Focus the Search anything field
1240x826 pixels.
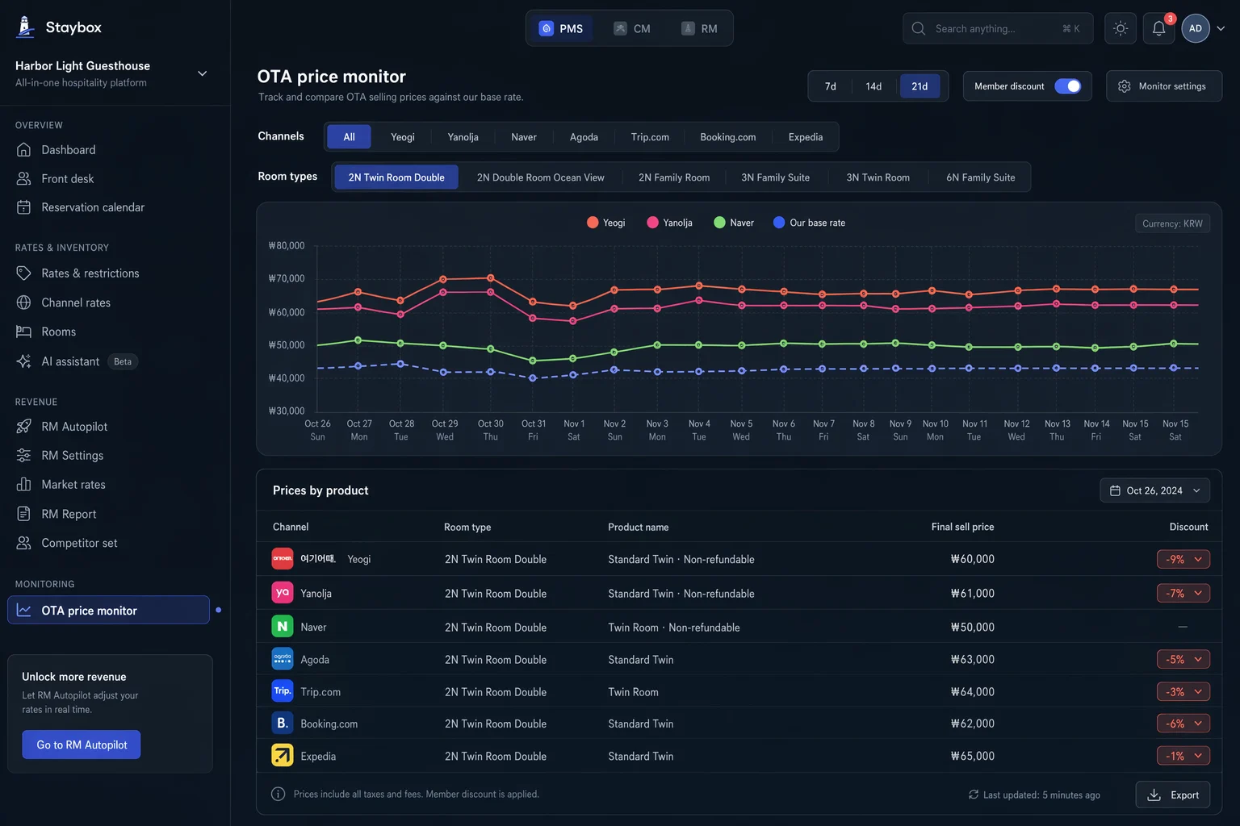coord(998,28)
